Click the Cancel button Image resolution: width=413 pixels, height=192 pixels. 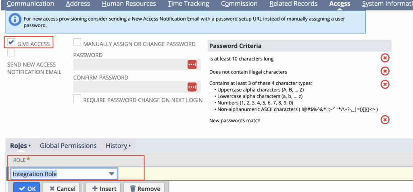[x=61, y=188]
